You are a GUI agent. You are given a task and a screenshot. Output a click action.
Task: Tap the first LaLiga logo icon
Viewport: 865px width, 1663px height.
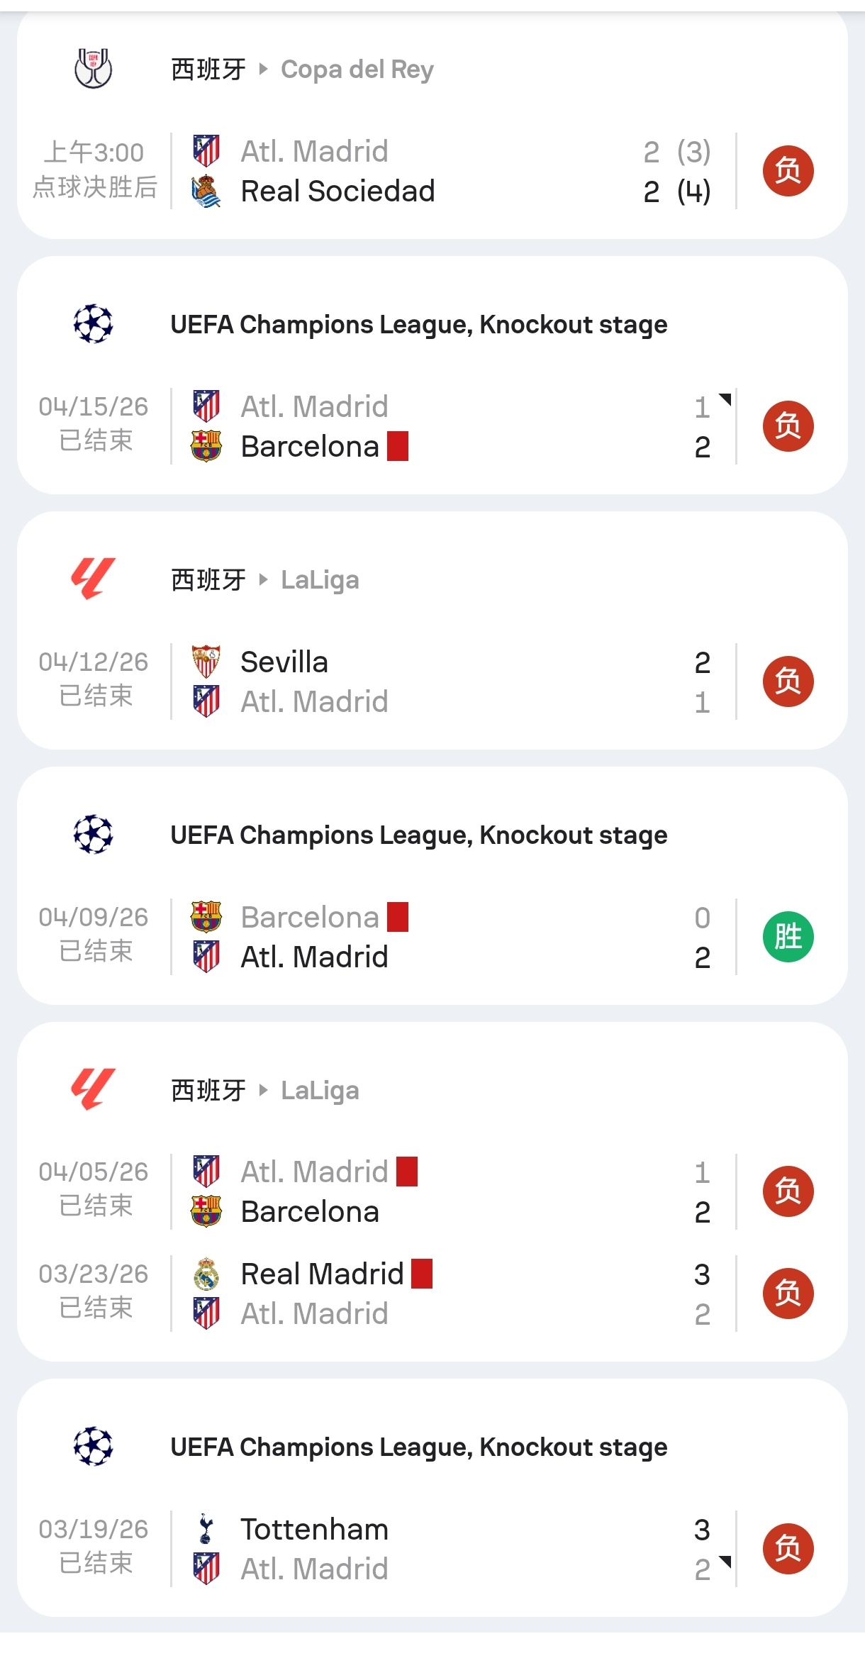click(x=94, y=579)
